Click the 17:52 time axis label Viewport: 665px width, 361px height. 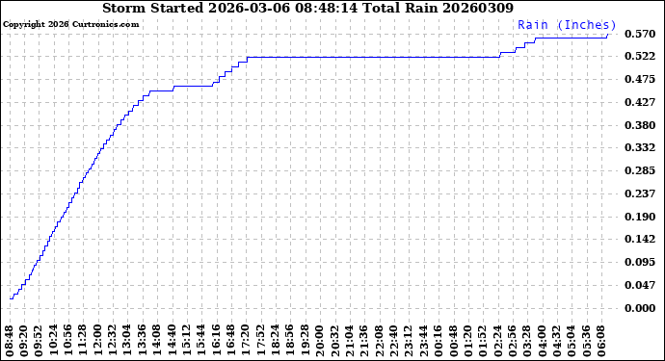(x=261, y=341)
